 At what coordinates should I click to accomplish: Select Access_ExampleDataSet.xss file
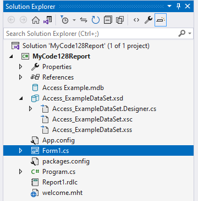pyautogui.click(x=92, y=130)
